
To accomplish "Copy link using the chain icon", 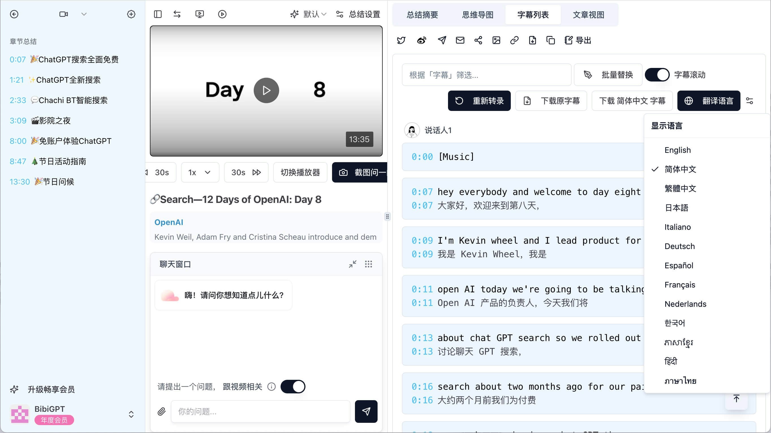I will [x=514, y=40].
